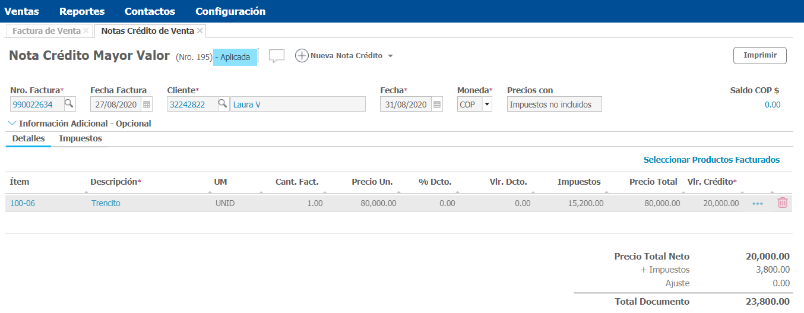Collapse Información Adicional - Opcional section

pyautogui.click(x=13, y=124)
